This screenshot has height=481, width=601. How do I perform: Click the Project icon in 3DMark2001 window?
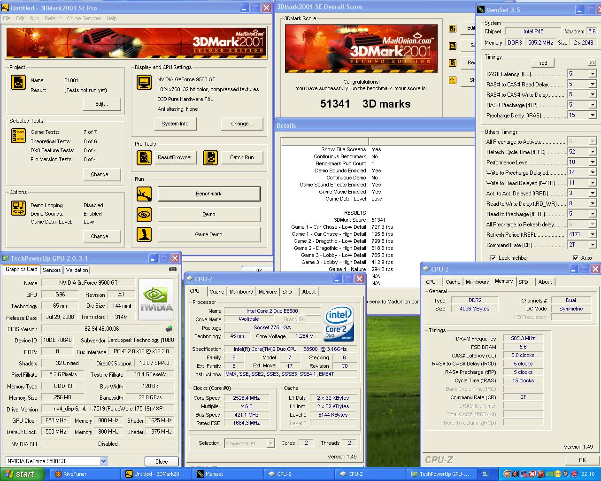point(18,82)
